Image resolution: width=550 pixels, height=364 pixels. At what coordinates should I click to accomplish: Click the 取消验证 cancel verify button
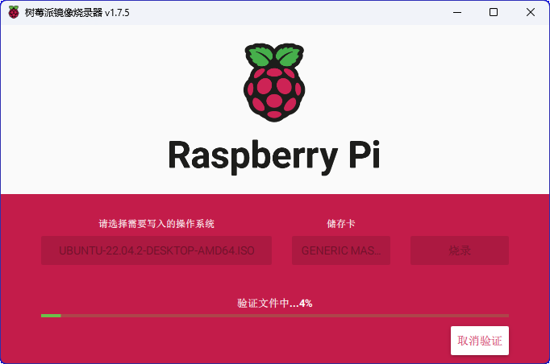(x=480, y=341)
